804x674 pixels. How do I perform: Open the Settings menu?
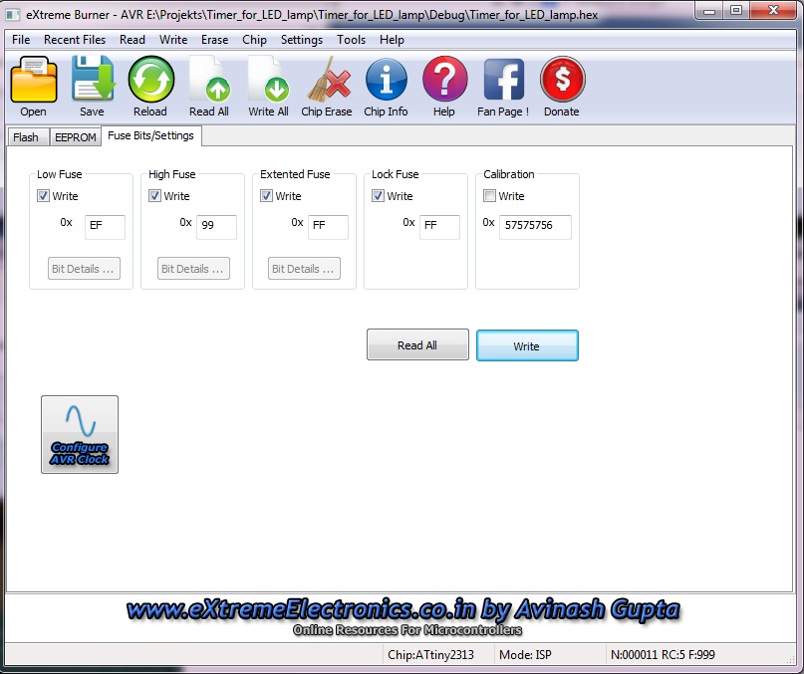click(x=301, y=40)
